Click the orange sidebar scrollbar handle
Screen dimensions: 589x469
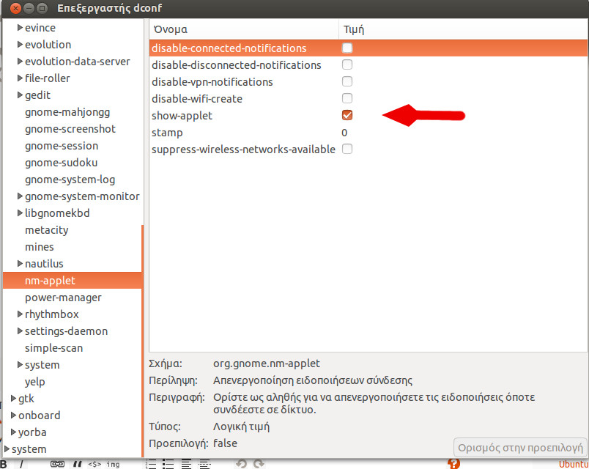142,337
